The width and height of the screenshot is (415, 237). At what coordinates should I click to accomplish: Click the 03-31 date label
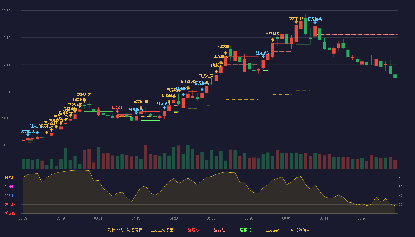pyautogui.click(x=98, y=218)
